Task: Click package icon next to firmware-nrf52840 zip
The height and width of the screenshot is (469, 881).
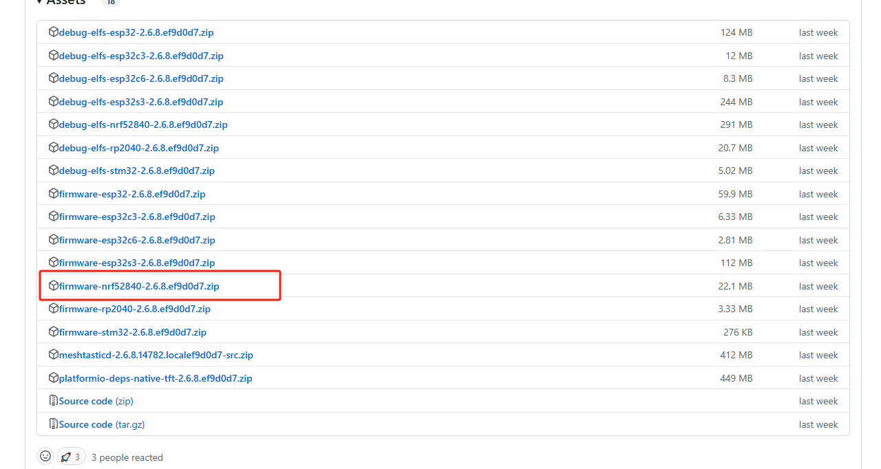Action: click(54, 285)
